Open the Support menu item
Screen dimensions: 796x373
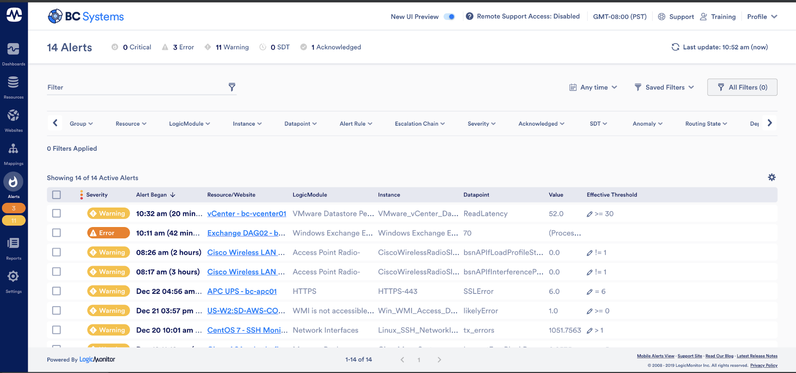click(x=676, y=17)
